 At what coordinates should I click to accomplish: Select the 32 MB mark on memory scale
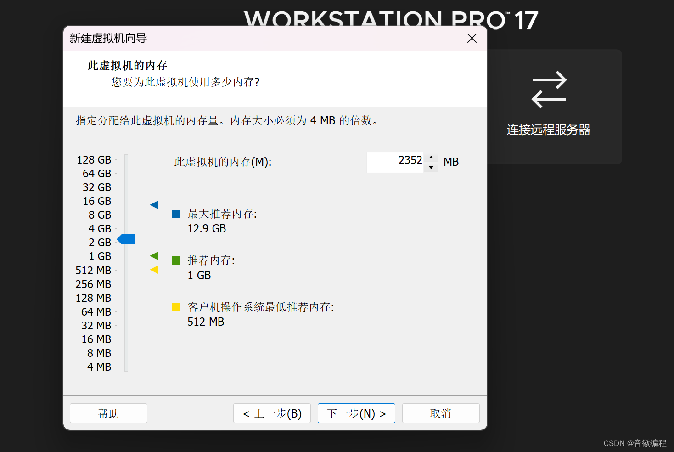tap(96, 326)
